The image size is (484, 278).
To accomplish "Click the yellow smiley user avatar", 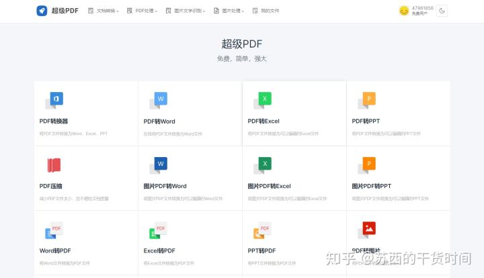I will [404, 11].
